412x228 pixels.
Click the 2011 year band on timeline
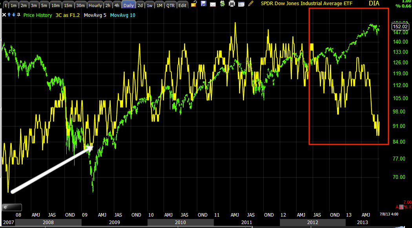[246, 223]
